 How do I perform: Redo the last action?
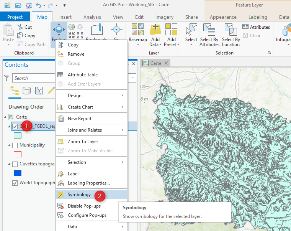click(x=50, y=5)
